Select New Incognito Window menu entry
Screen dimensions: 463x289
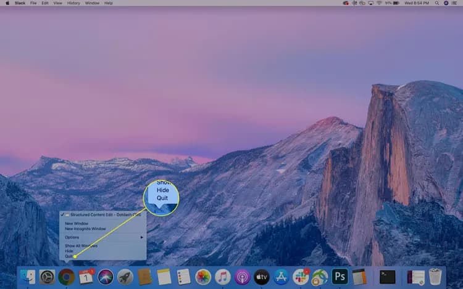pyautogui.click(x=85, y=229)
